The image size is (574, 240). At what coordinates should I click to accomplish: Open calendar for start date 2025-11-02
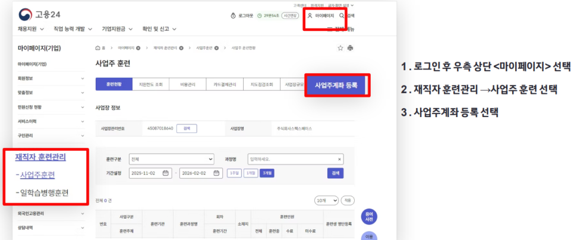pyautogui.click(x=165, y=173)
